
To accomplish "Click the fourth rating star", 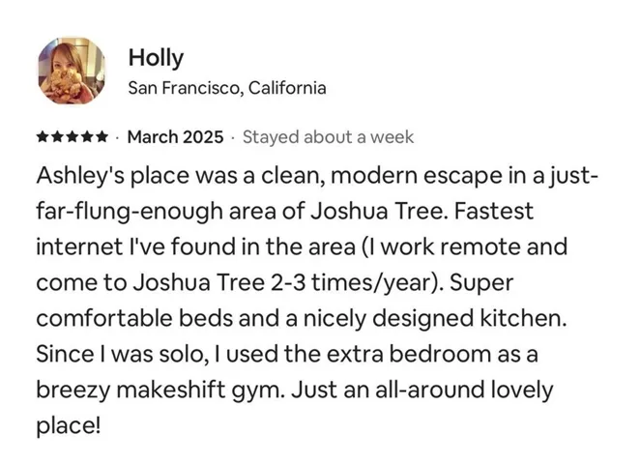I will point(86,137).
